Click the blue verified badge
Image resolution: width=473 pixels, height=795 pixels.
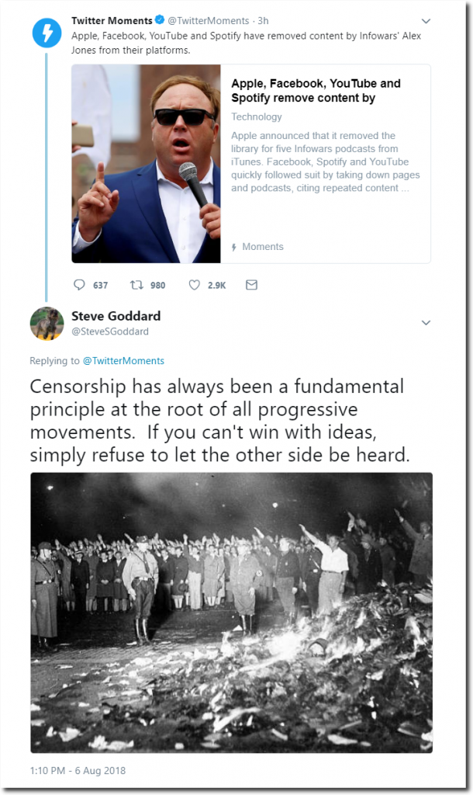click(x=160, y=20)
